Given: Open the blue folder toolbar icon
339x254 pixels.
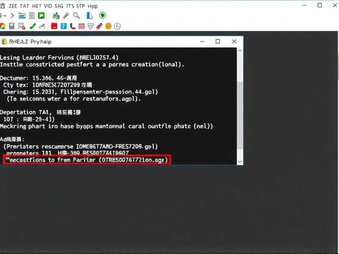Looking at the screenshot, I should [22, 16].
